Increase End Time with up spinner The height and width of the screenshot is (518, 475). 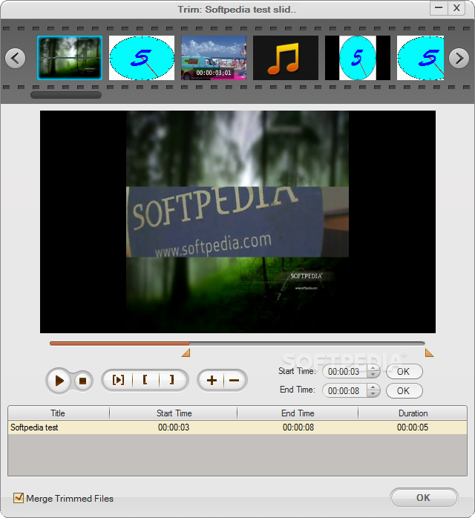pyautogui.click(x=373, y=387)
